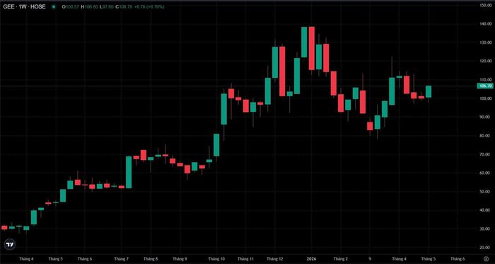This screenshot has height=264, width=495.
Task: Open the GEE · 1W · HOSE symbol title
Action: coord(24,6)
